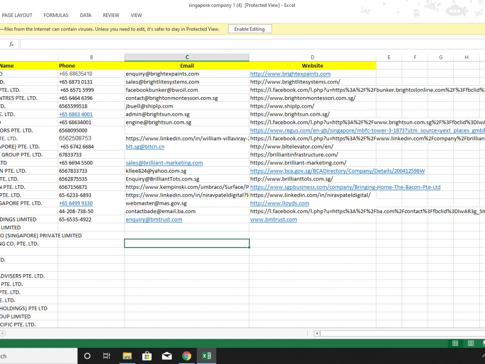485x364 pixels.
Task: Open Microsoft Store taskbar icon
Action: (x=146, y=356)
